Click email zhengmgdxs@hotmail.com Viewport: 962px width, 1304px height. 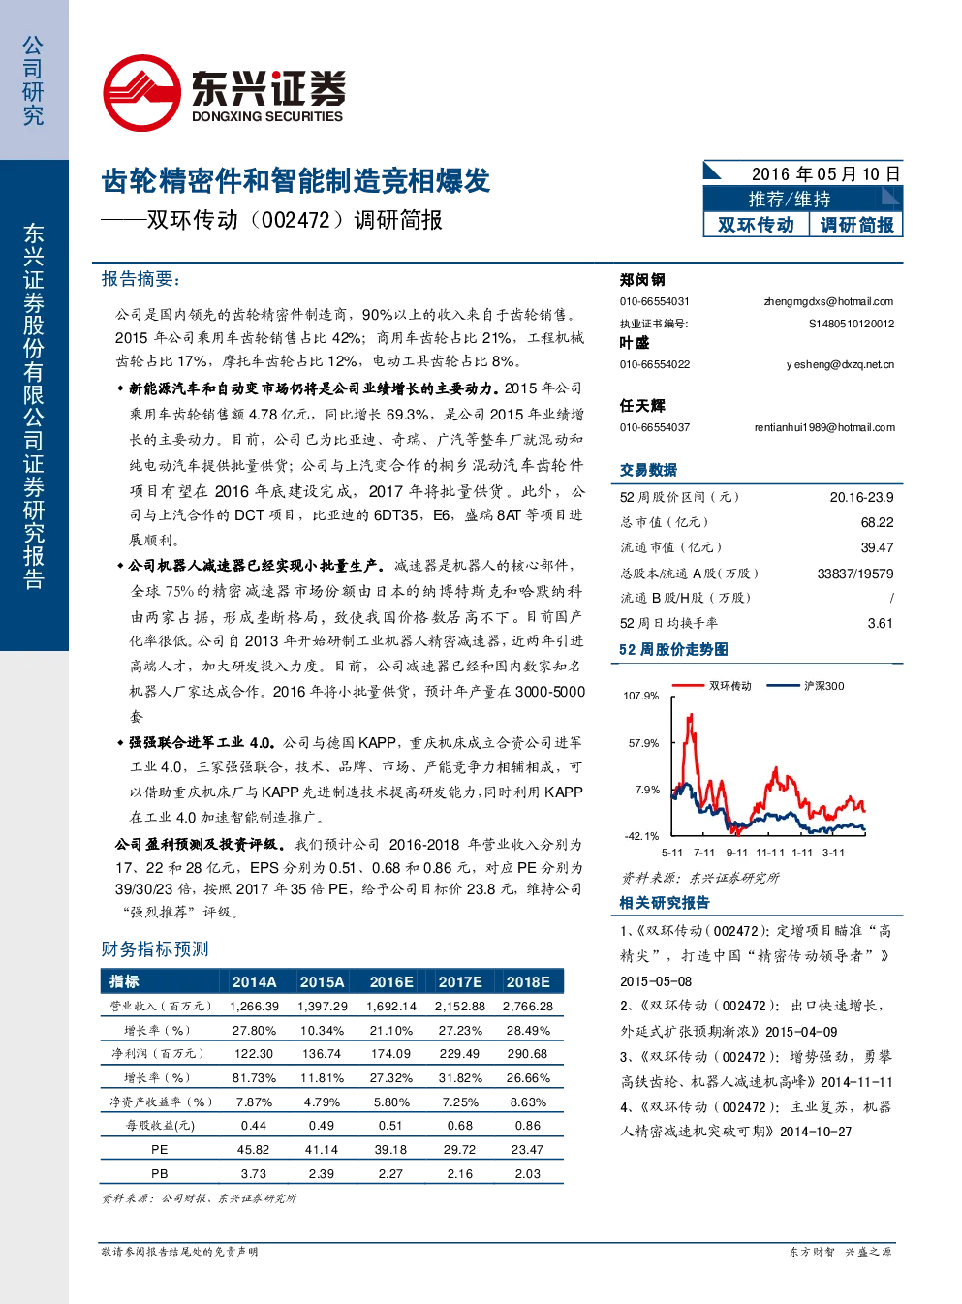click(828, 302)
